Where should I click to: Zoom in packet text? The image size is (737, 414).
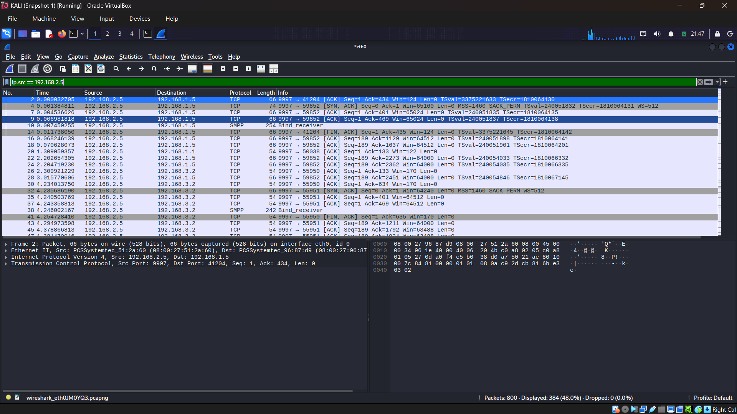[x=223, y=69]
